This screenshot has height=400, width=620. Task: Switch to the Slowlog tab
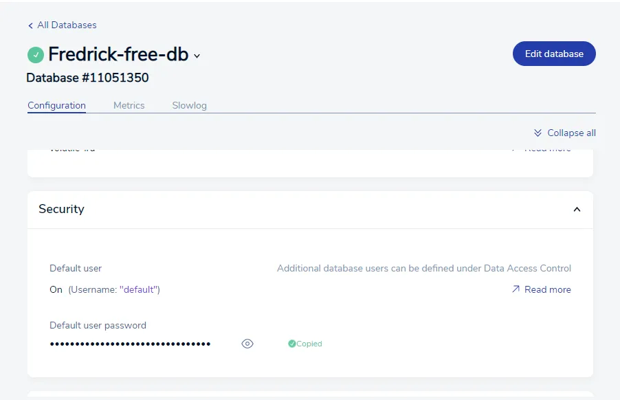click(x=189, y=105)
